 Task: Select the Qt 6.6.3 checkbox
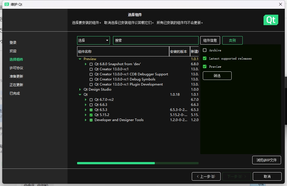[x=91, y=105]
